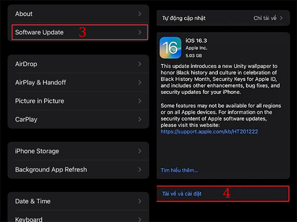Open CarPlay settings
The width and height of the screenshot is (297, 222).
tap(78, 119)
